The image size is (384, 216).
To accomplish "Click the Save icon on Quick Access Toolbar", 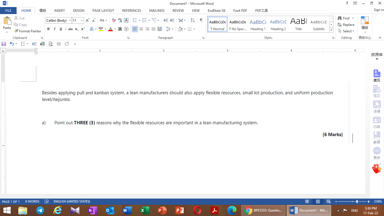I will [x=4, y=44].
